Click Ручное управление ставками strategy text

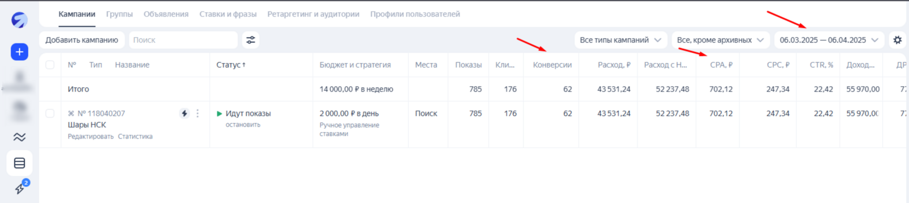(349, 129)
